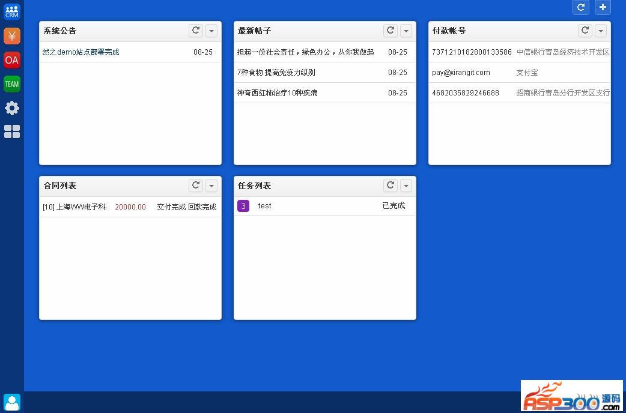Viewport: 626px width, 413px height.
Task: Refresh the 合同列表 panel
Action: tap(196, 185)
